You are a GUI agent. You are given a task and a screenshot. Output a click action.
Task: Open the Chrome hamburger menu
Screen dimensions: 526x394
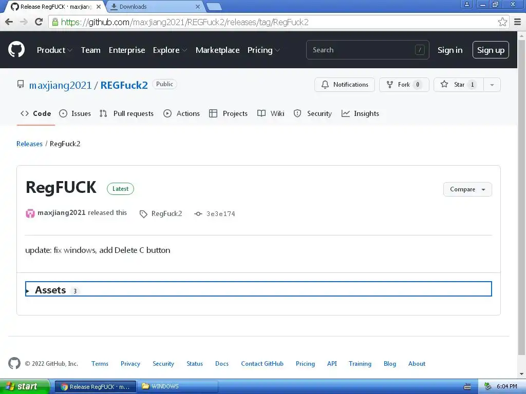(518, 22)
